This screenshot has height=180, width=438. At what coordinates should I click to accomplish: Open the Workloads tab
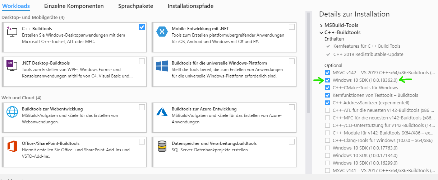pyautogui.click(x=16, y=6)
